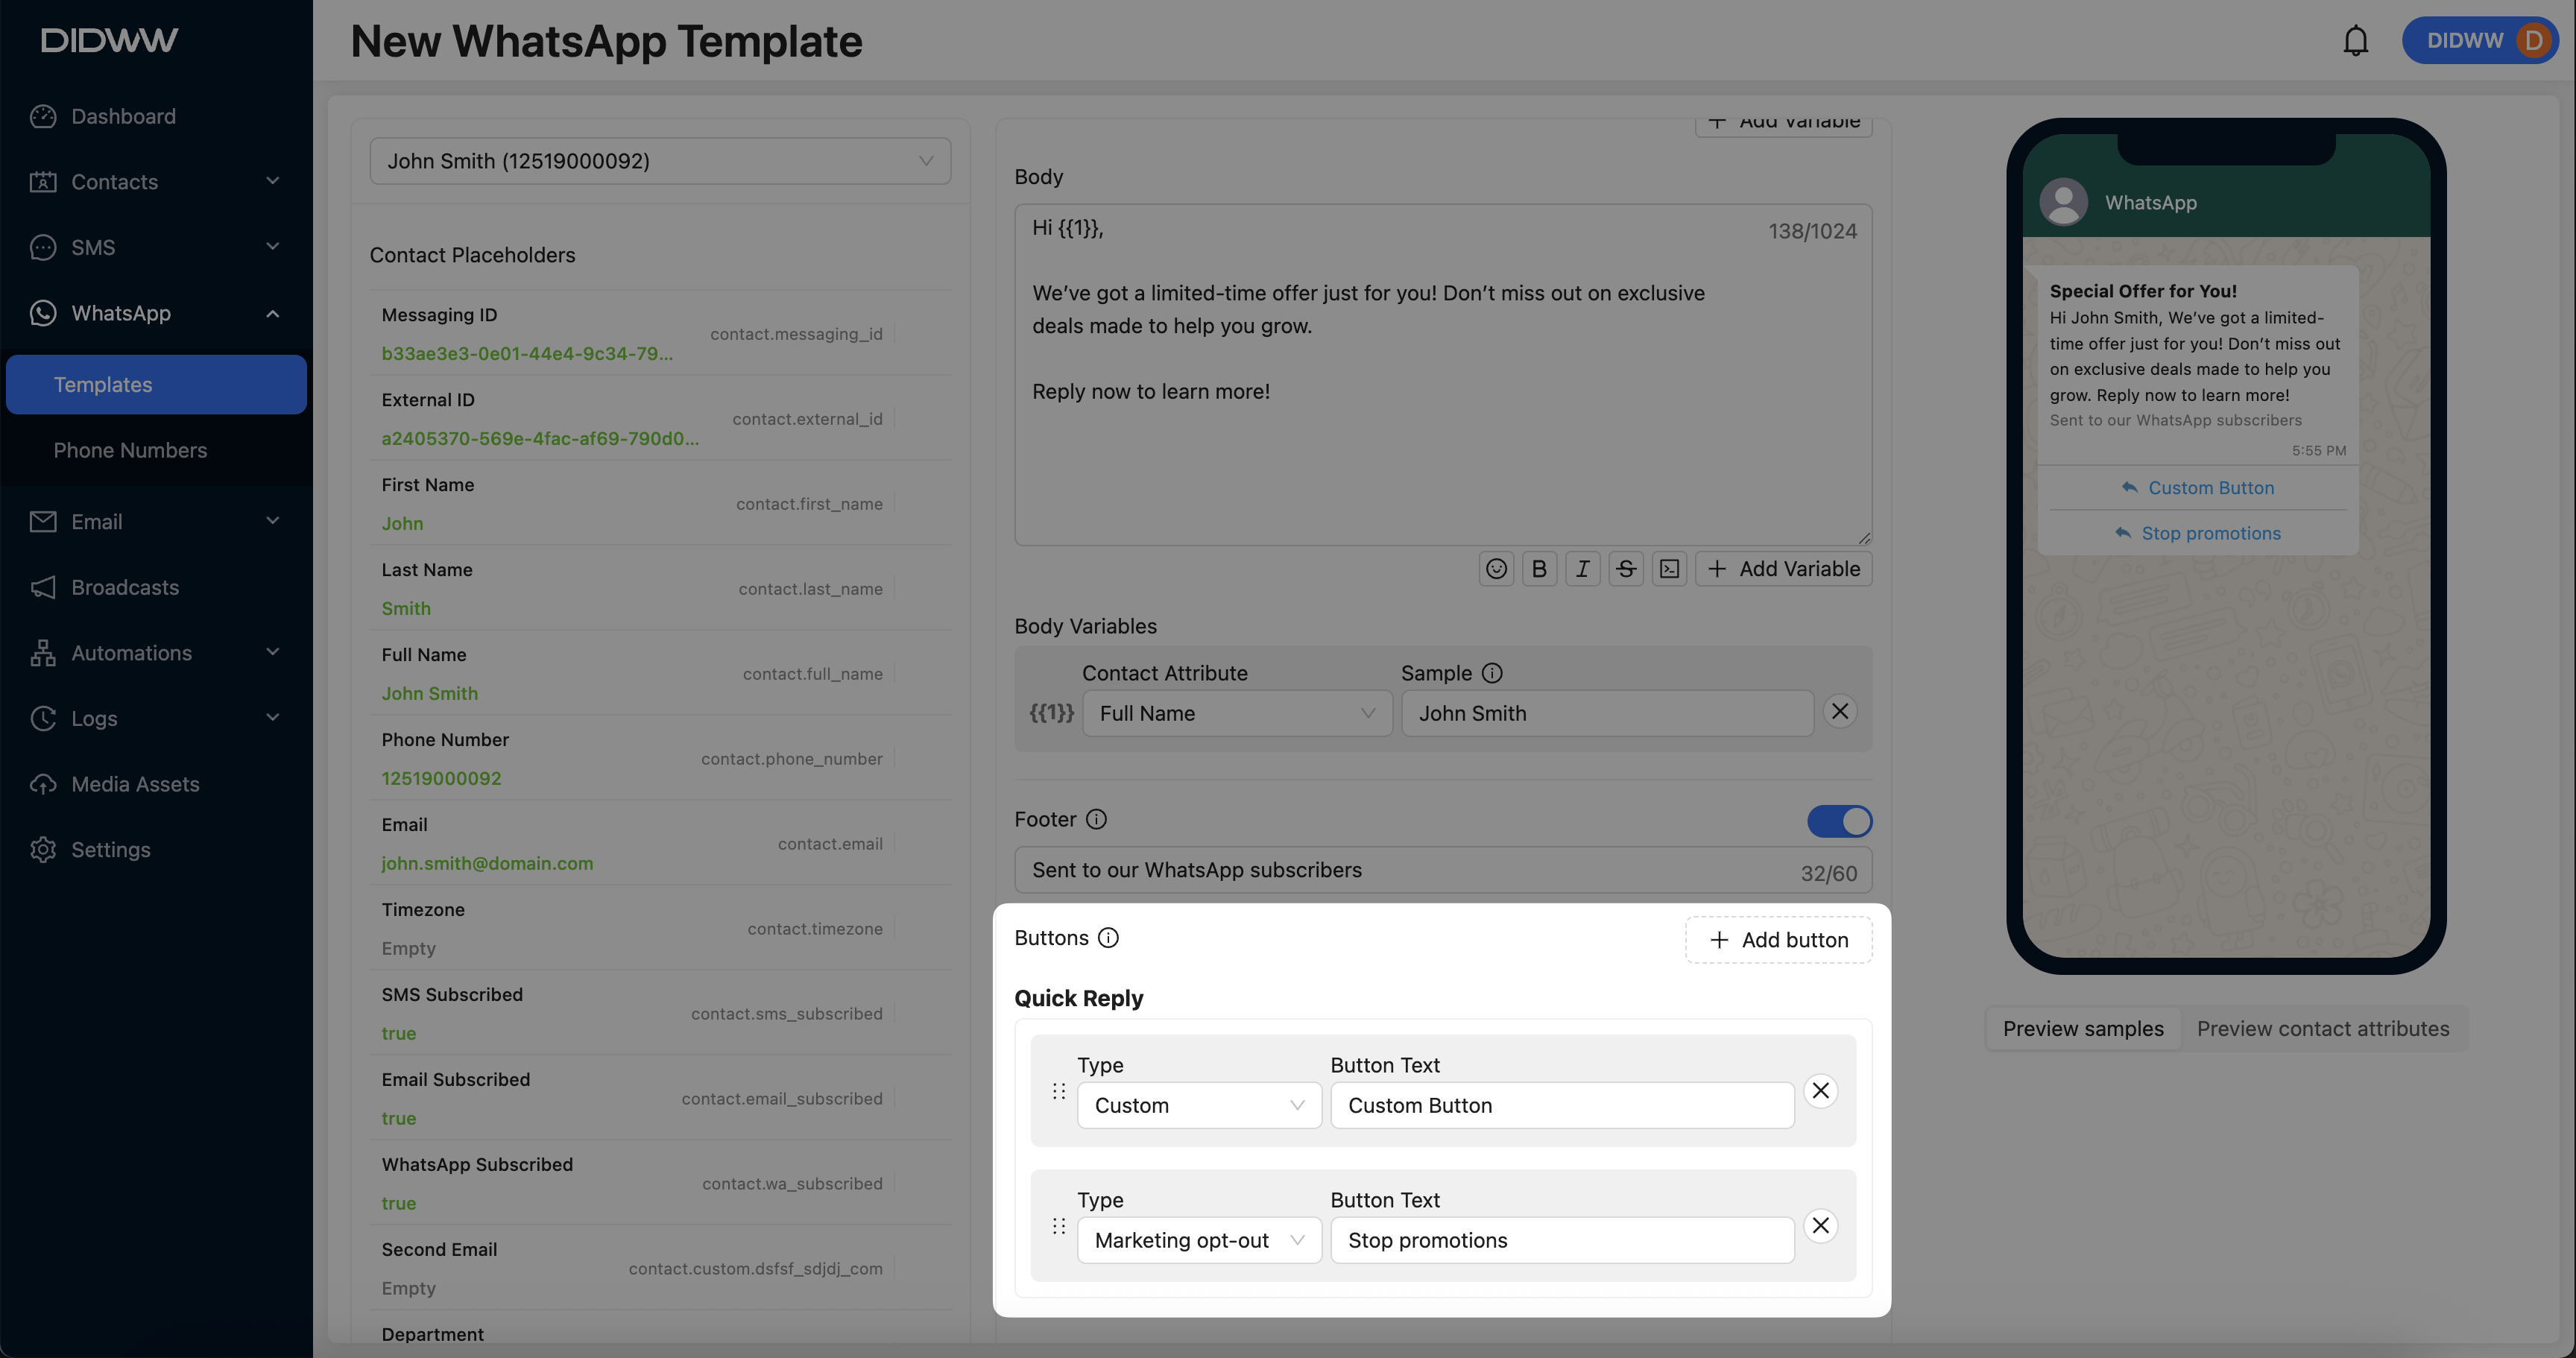This screenshot has height=1358, width=2576.
Task: Expand the Logs sidebar menu
Action: pos(156,718)
